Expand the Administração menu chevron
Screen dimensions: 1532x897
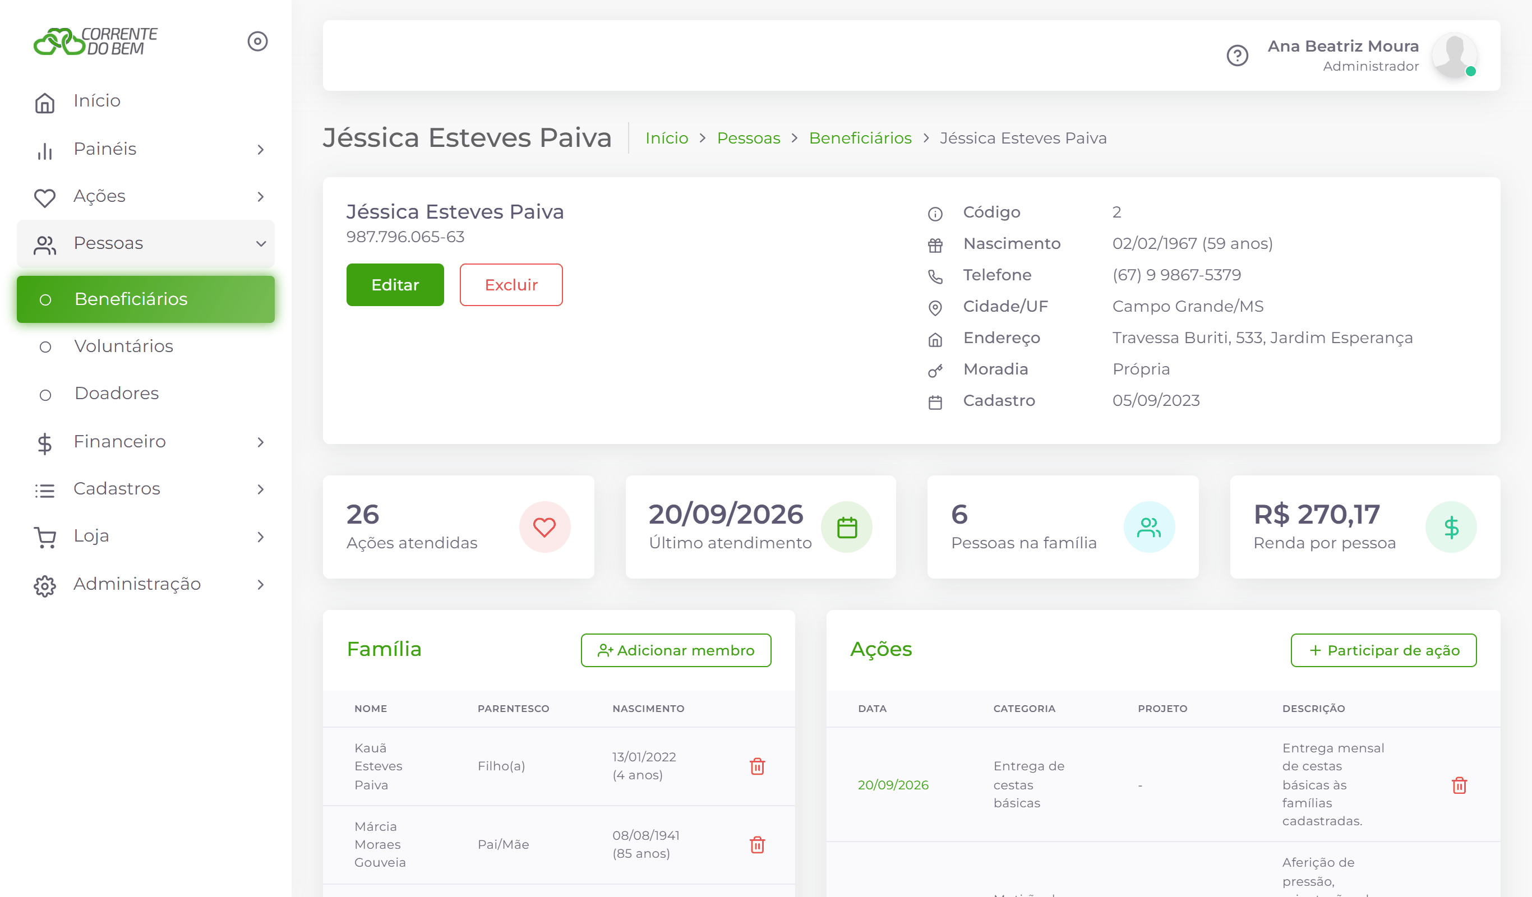(x=261, y=585)
